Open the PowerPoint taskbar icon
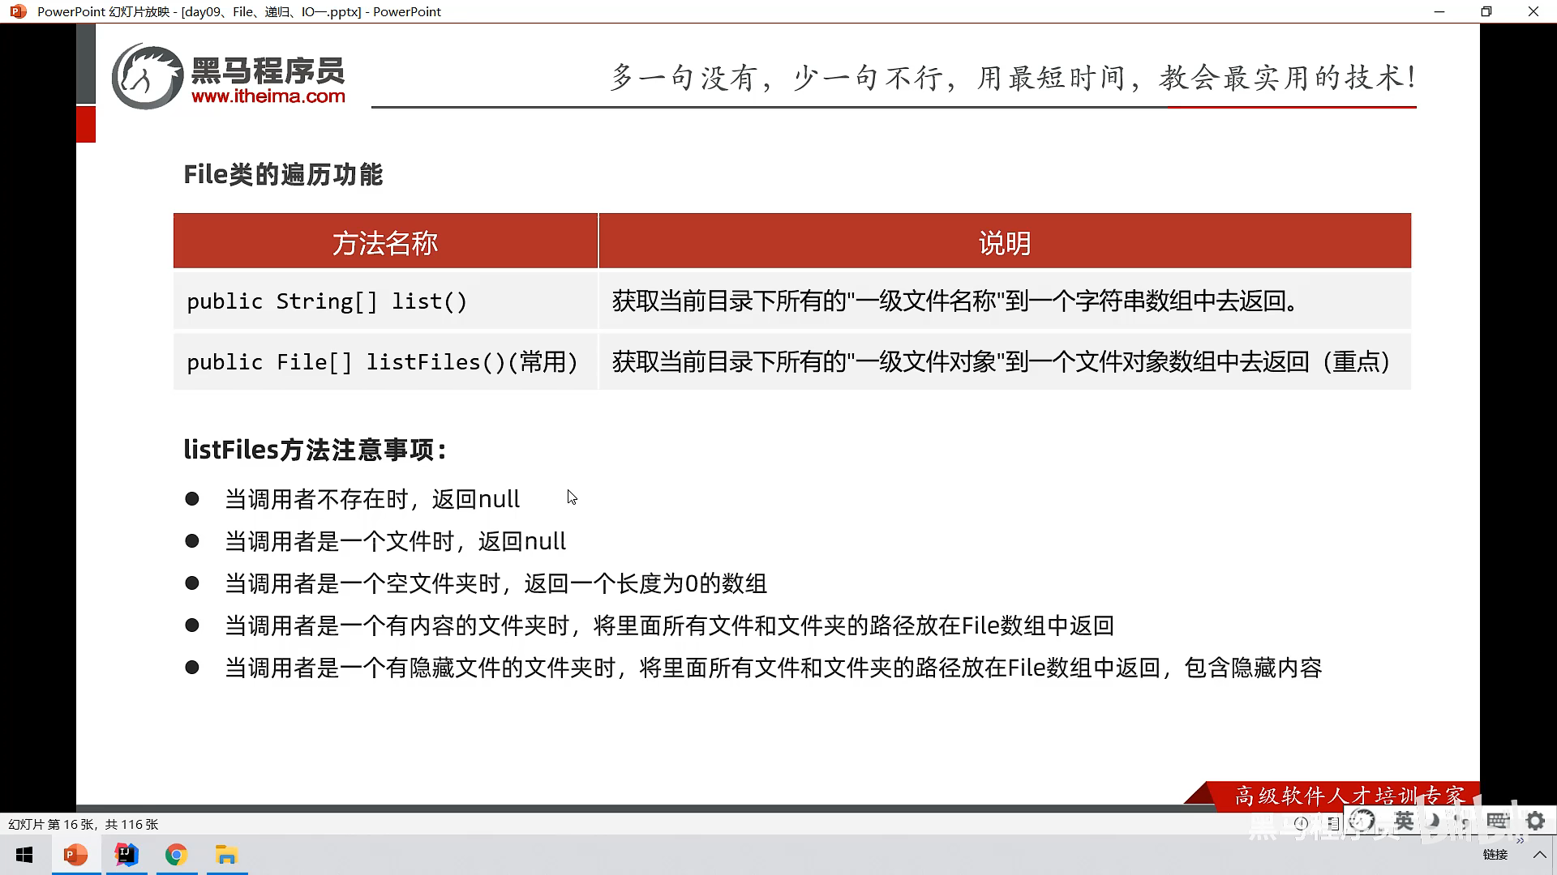This screenshot has width=1557, height=875. click(75, 856)
